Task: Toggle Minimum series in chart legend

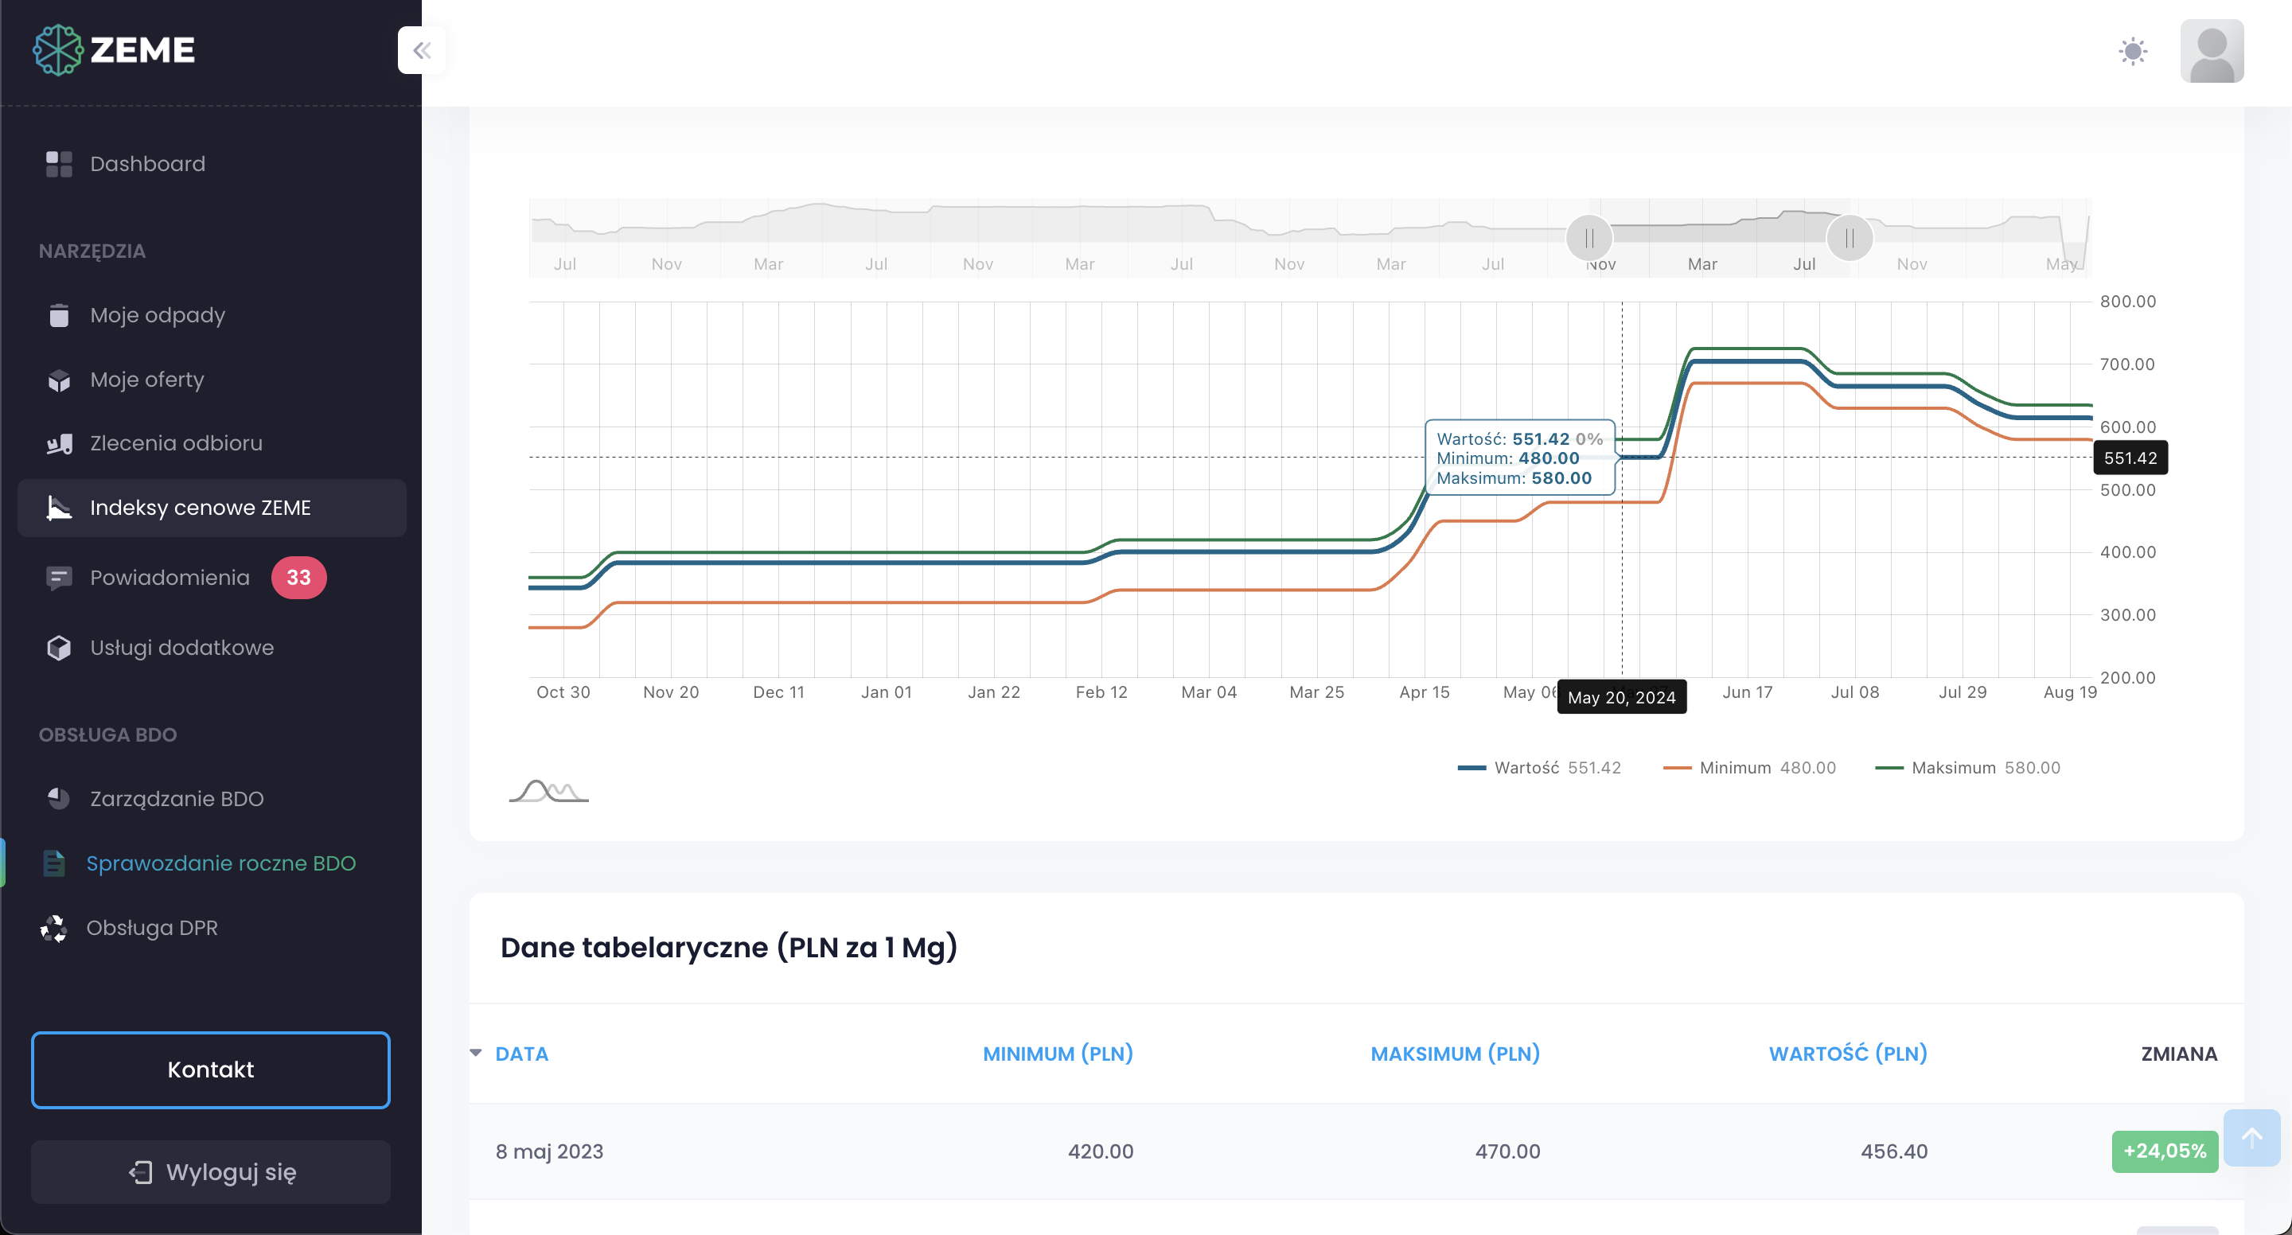Action: pos(1734,768)
